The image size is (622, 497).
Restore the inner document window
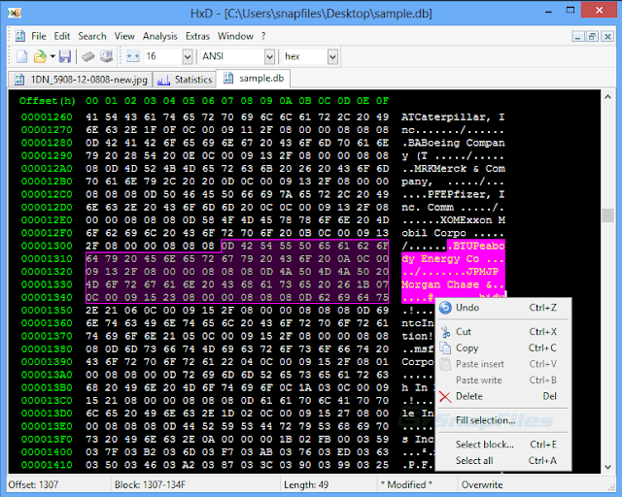[592, 37]
